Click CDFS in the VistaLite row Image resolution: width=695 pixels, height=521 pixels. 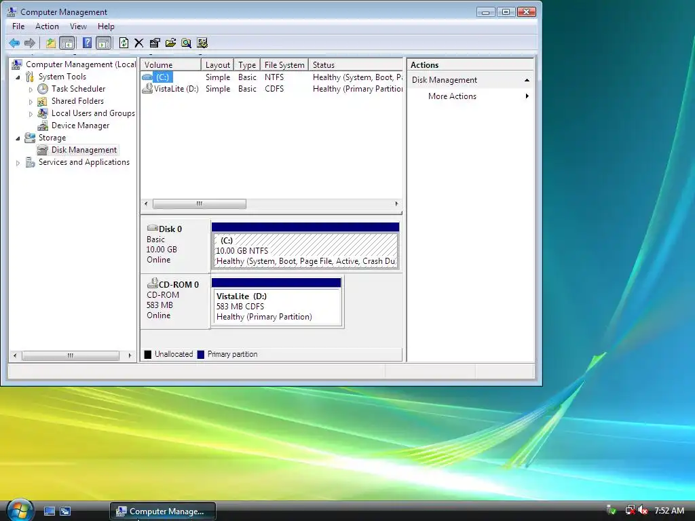pyautogui.click(x=274, y=89)
